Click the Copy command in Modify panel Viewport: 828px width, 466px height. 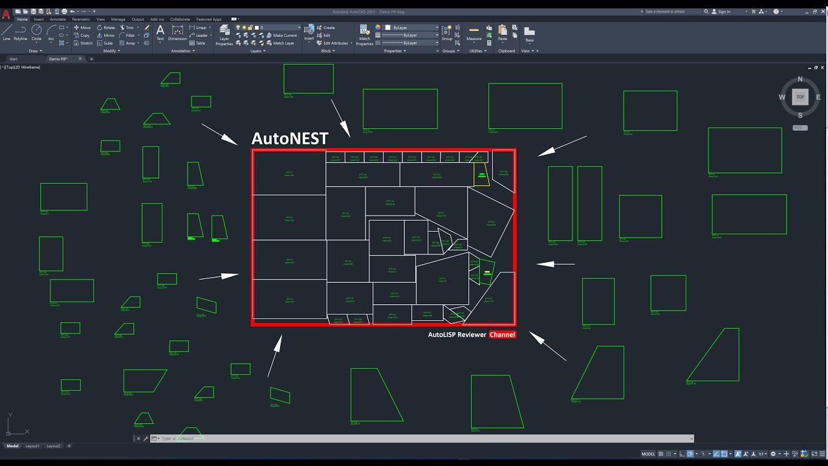tap(82, 36)
